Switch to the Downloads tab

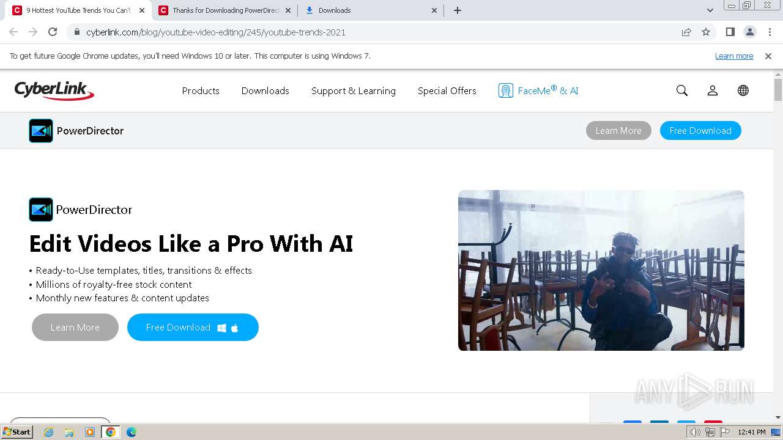point(371,10)
